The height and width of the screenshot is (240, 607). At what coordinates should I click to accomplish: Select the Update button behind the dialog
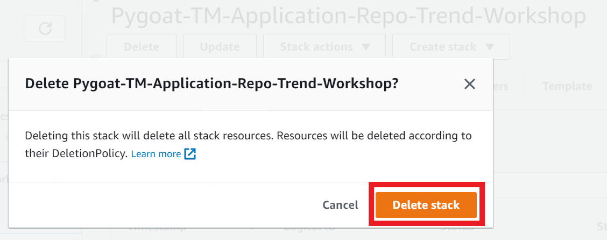[220, 47]
